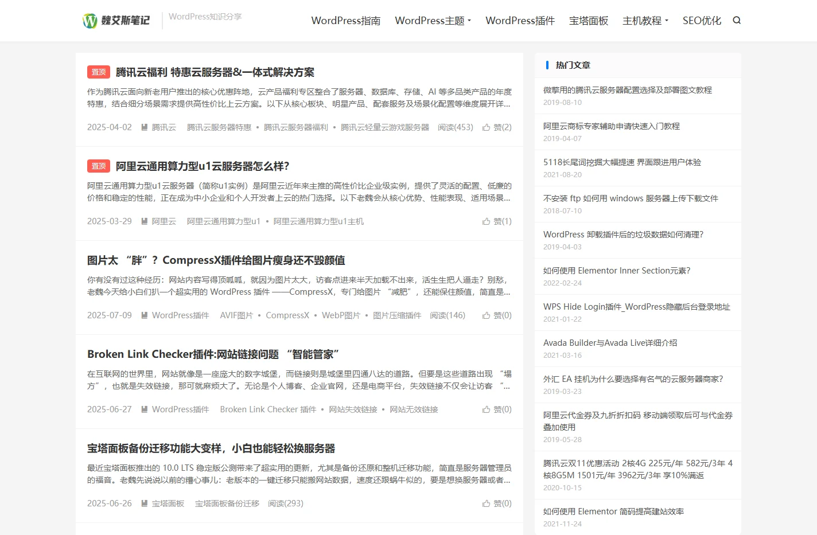Image resolution: width=817 pixels, height=535 pixels.
Task: Click the 热门文章 sidebar heading
Action: pos(573,65)
